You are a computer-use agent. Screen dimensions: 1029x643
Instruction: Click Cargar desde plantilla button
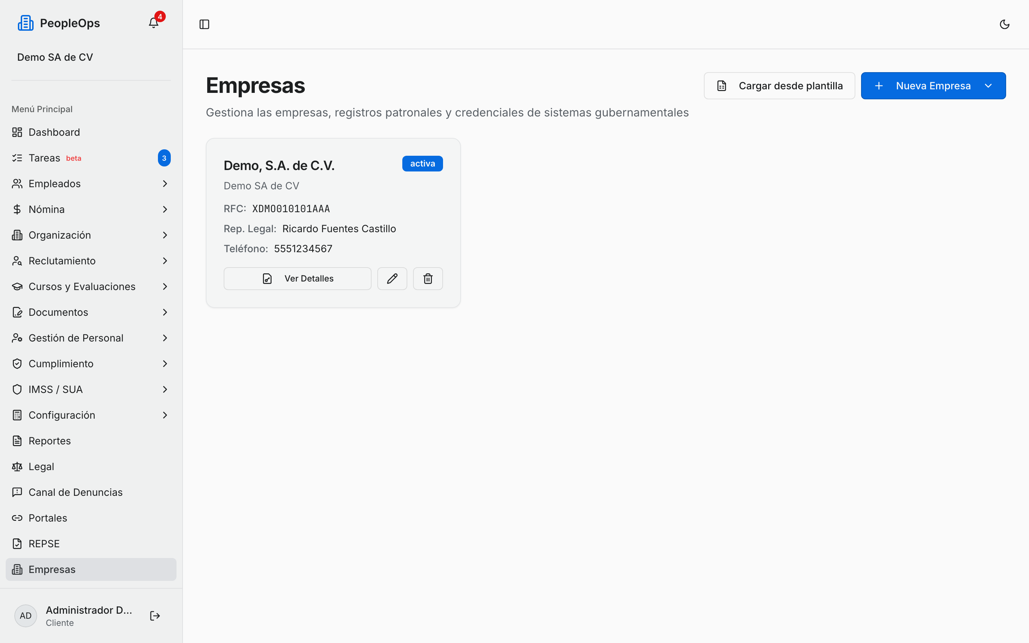[779, 86]
